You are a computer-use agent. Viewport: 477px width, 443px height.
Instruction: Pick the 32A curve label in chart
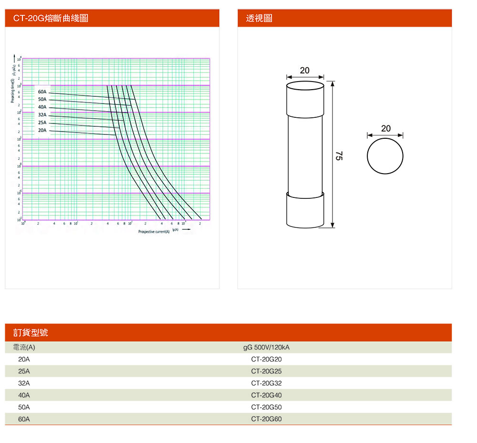click(42, 115)
